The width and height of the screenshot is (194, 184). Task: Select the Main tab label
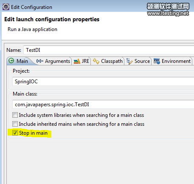pos(22,61)
